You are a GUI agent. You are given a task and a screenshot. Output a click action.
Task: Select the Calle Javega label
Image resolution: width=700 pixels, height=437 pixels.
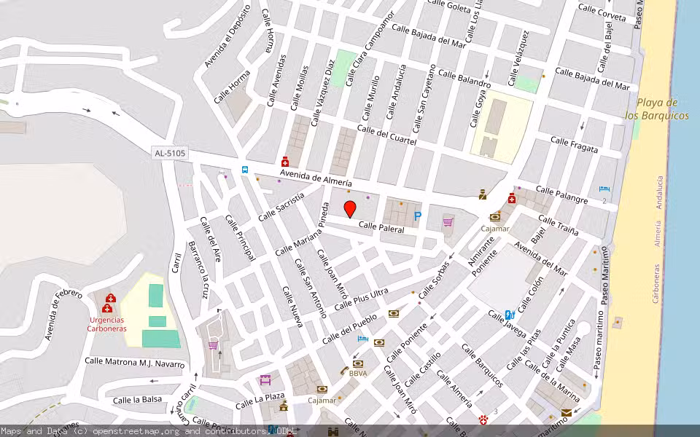click(507, 324)
